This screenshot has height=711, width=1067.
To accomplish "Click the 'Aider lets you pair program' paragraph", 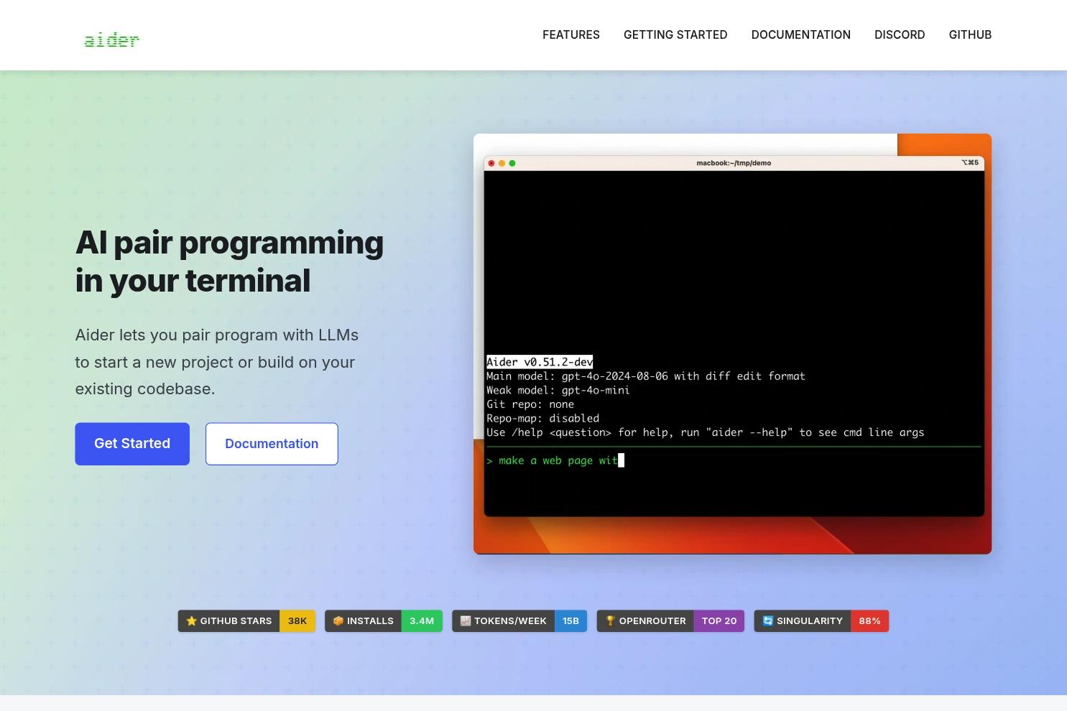I will pos(217,362).
